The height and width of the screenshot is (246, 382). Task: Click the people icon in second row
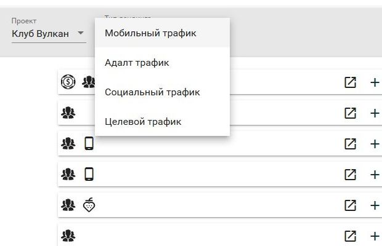pyautogui.click(x=68, y=113)
